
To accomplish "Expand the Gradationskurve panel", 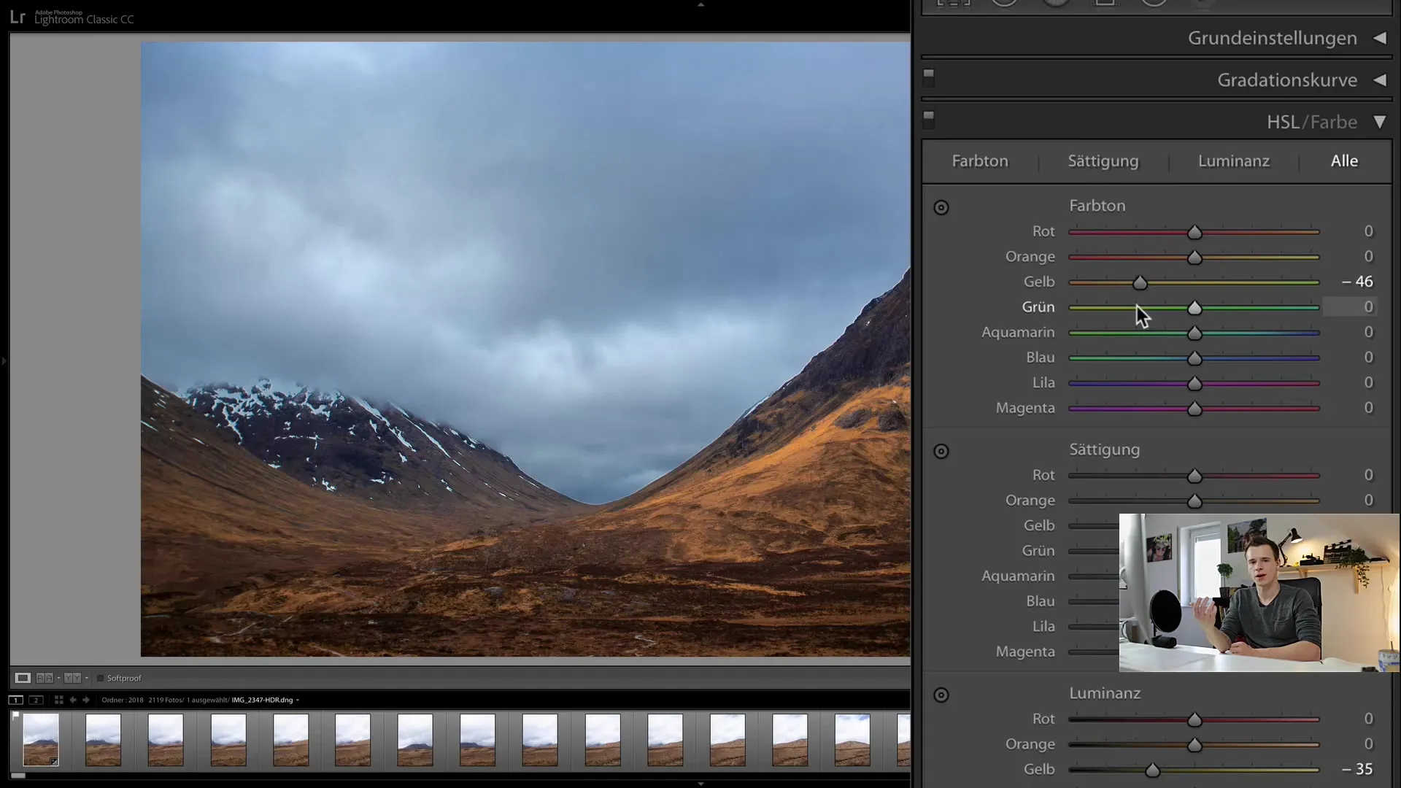I will (1380, 80).
